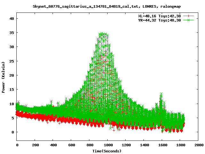The width and height of the screenshot is (205, 154).
Task: Click the plot title 'Skynet_60776_sagittarius_a_134781_84819_cal.txt, LOWRES, ralongmap'
Action: coord(107,6)
